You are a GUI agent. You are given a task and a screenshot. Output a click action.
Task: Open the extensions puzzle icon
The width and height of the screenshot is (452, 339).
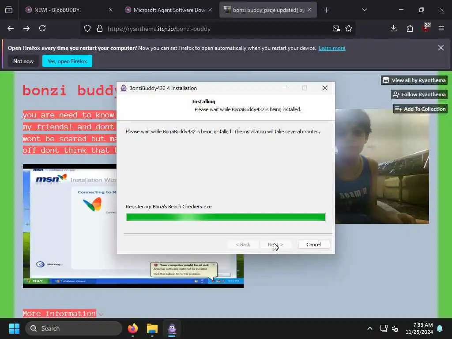pyautogui.click(x=410, y=28)
